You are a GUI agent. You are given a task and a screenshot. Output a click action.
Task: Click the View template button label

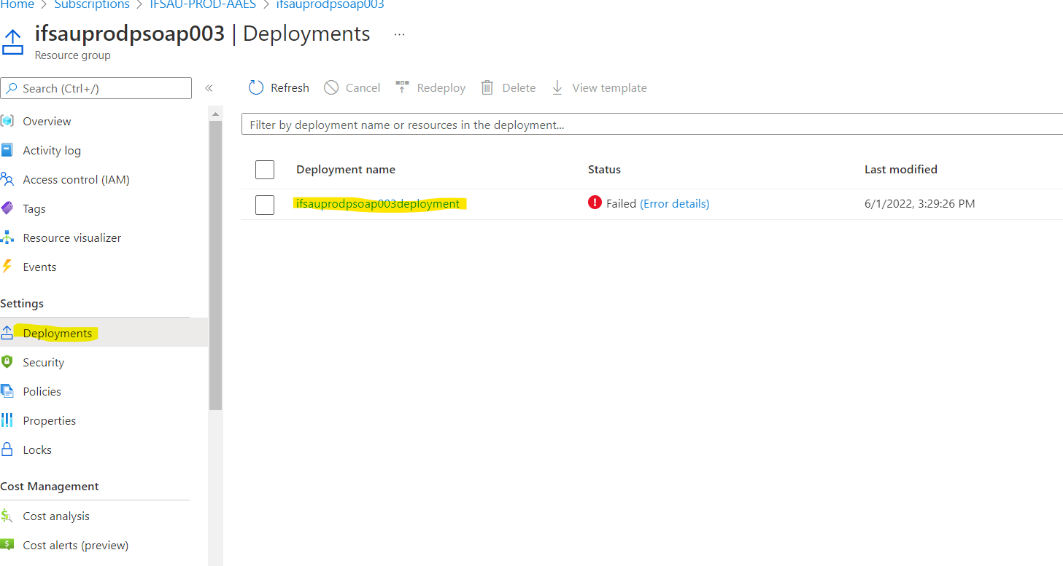coord(609,87)
